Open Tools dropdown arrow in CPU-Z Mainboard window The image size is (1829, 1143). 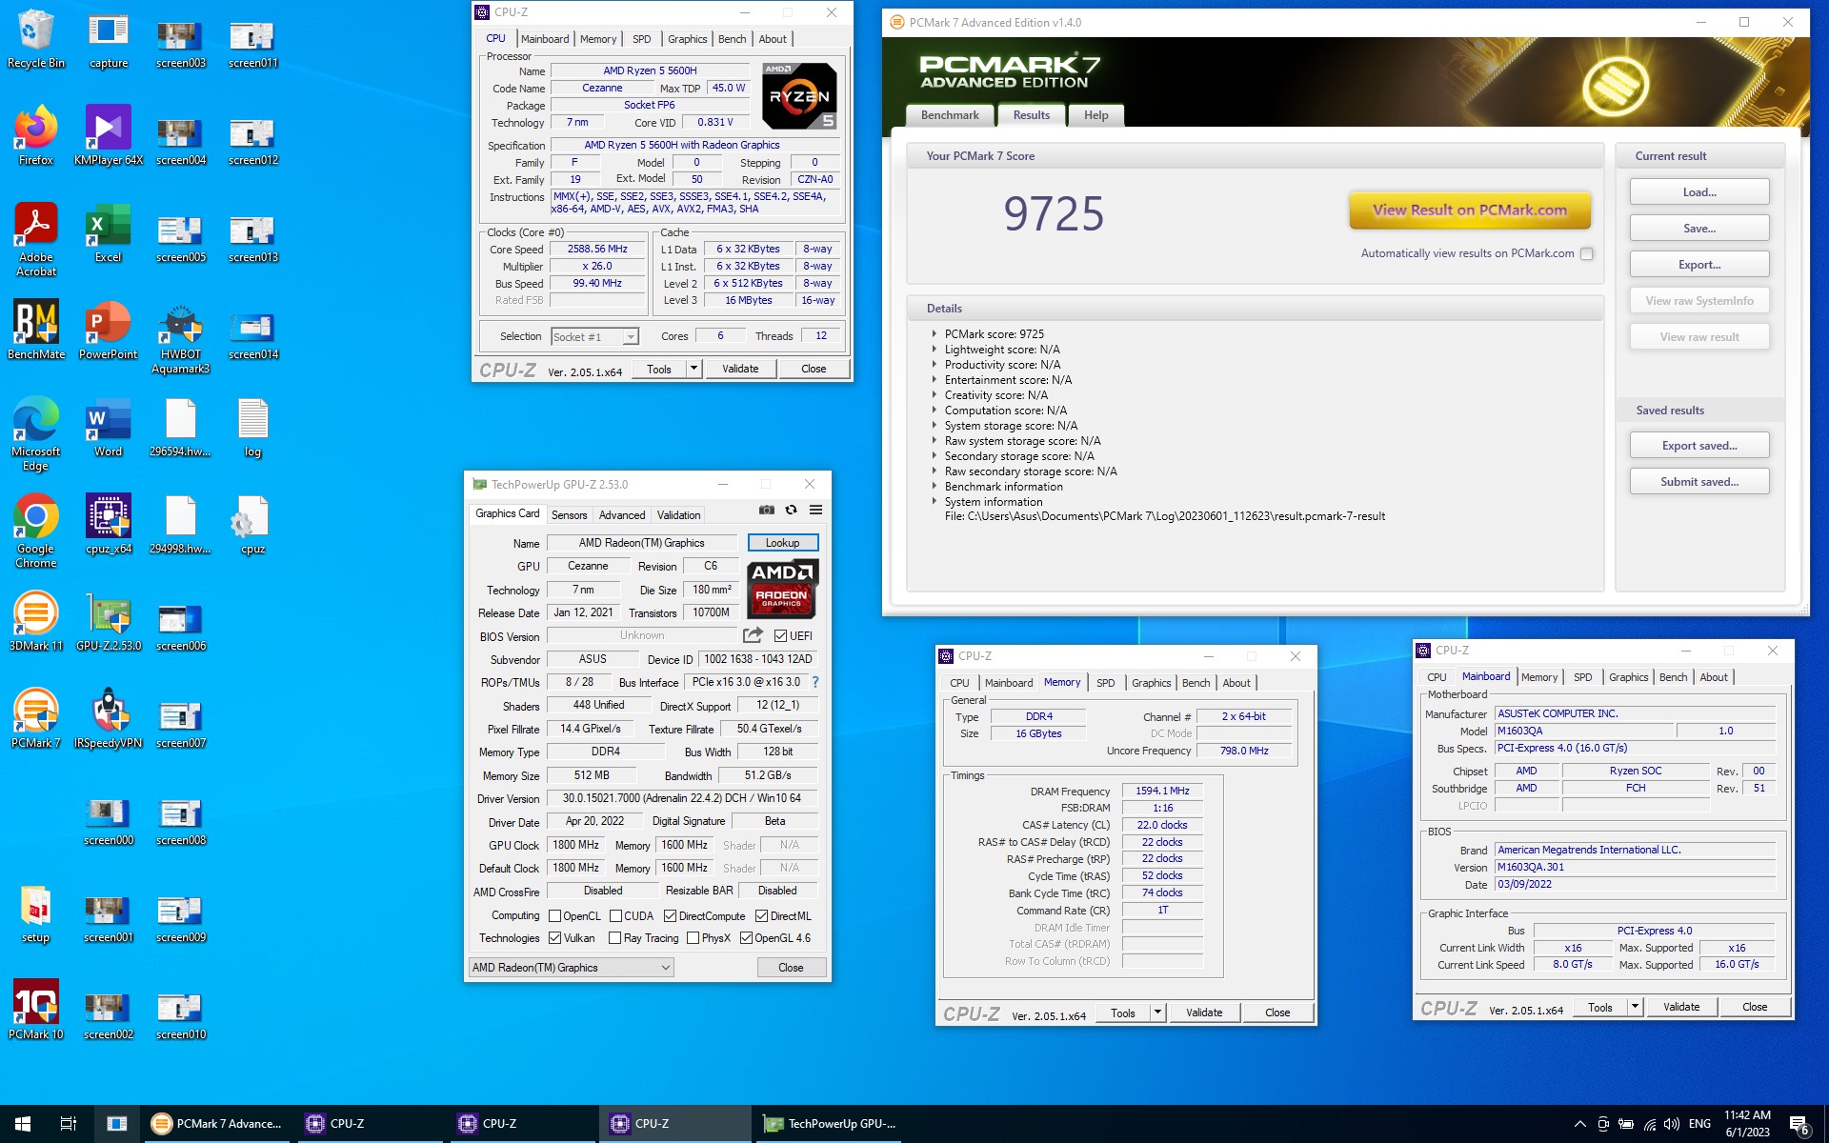[x=1635, y=1007]
